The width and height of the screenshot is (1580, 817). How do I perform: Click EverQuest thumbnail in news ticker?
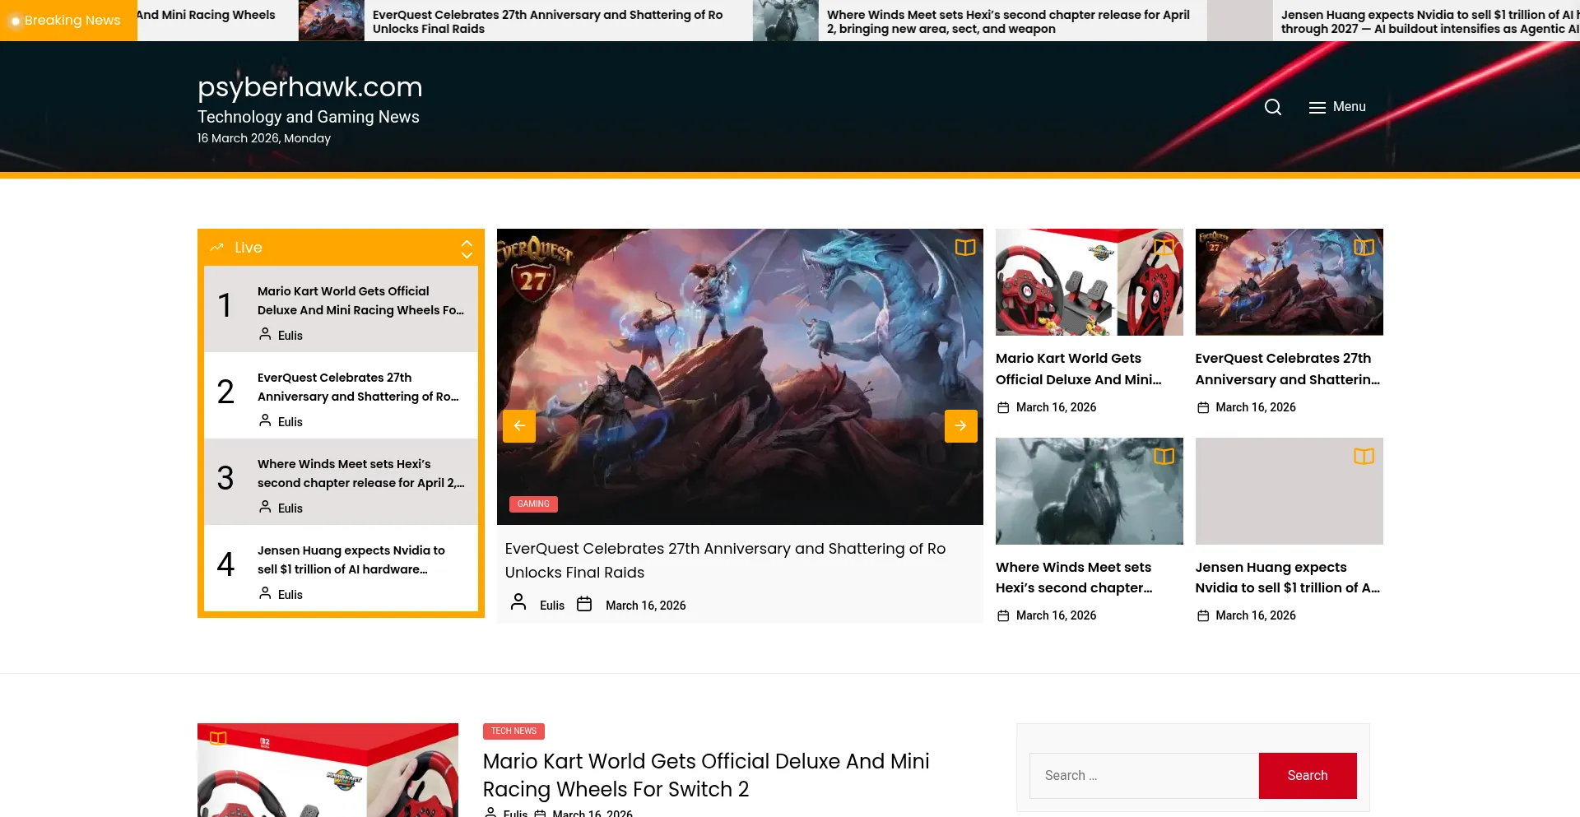[x=331, y=21]
